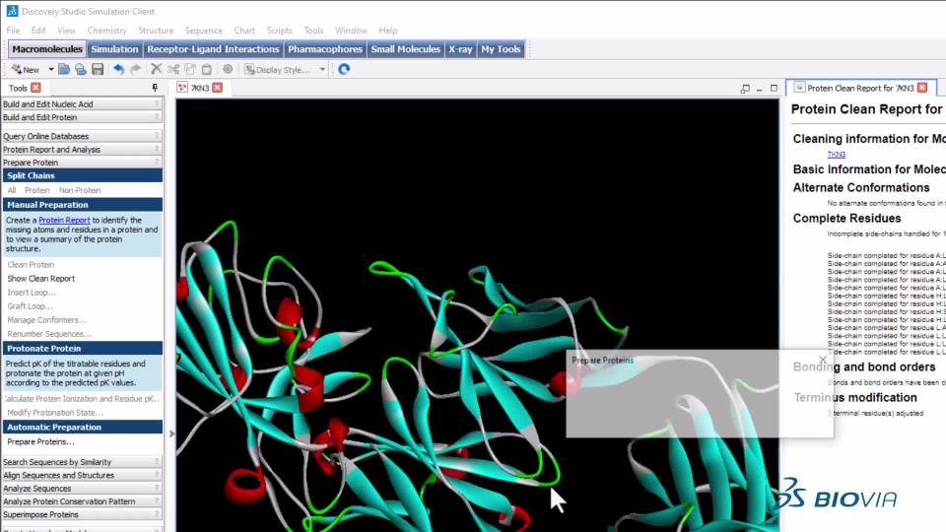Screen dimensions: 946x532
Task: Expand Protein Report and Analysis group
Action: click(x=82, y=150)
